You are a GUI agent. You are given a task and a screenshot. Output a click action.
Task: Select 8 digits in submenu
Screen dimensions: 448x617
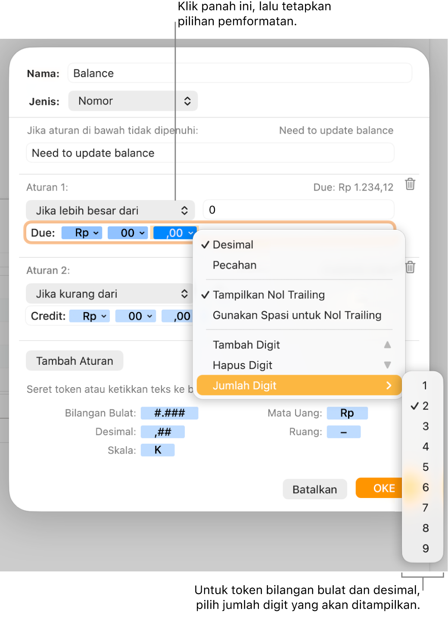423,528
